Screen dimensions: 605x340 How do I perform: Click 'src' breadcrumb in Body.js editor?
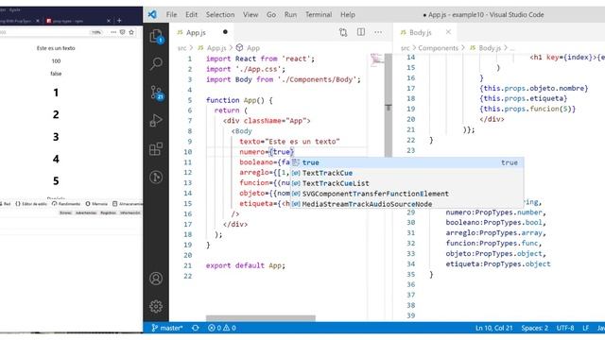click(406, 48)
